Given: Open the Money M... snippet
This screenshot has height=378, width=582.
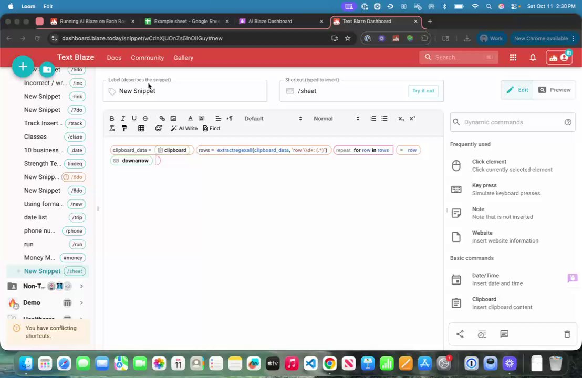Looking at the screenshot, I should tap(47, 257).
